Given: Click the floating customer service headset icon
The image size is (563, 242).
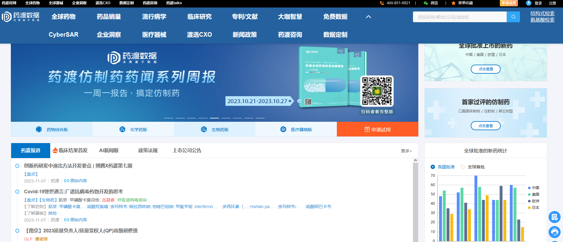Looking at the screenshot, I should [x=554, y=232].
